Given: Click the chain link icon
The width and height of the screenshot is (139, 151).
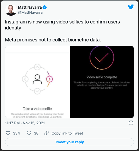Looking at the screenshot, I should (x=46, y=133).
